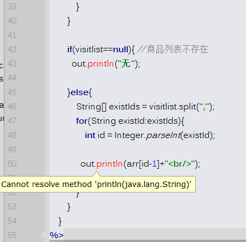246x242 pixels.
Task: Click 'visitlist' in the if condition
Action: click(x=89, y=50)
